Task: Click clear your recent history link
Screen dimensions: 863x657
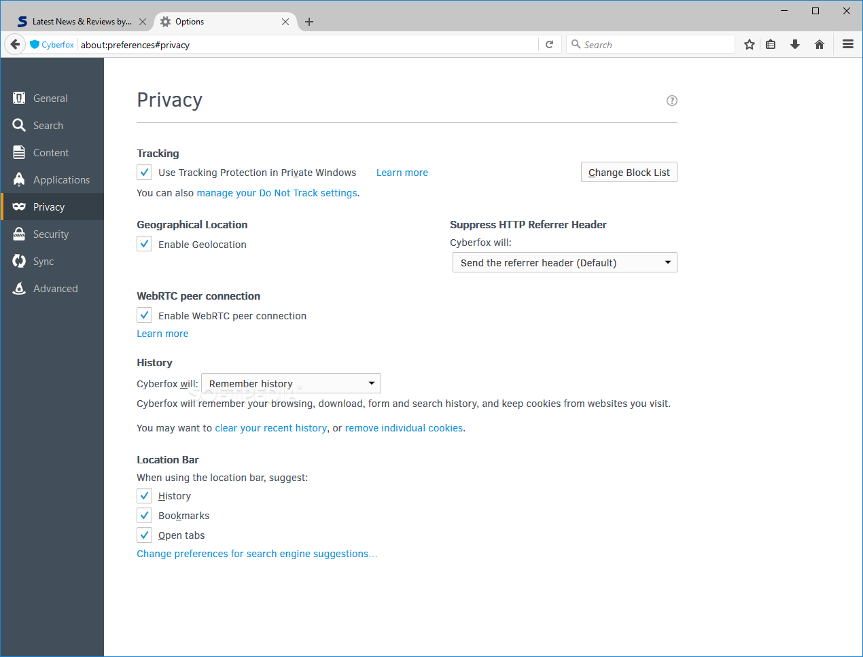Action: 271,428
